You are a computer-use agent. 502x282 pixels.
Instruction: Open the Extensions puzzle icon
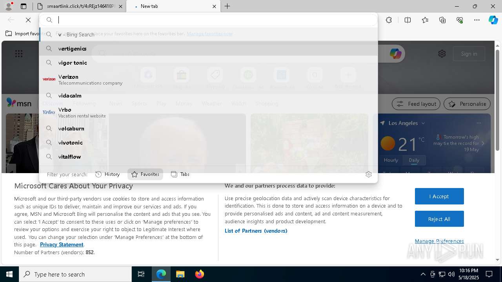[389, 20]
